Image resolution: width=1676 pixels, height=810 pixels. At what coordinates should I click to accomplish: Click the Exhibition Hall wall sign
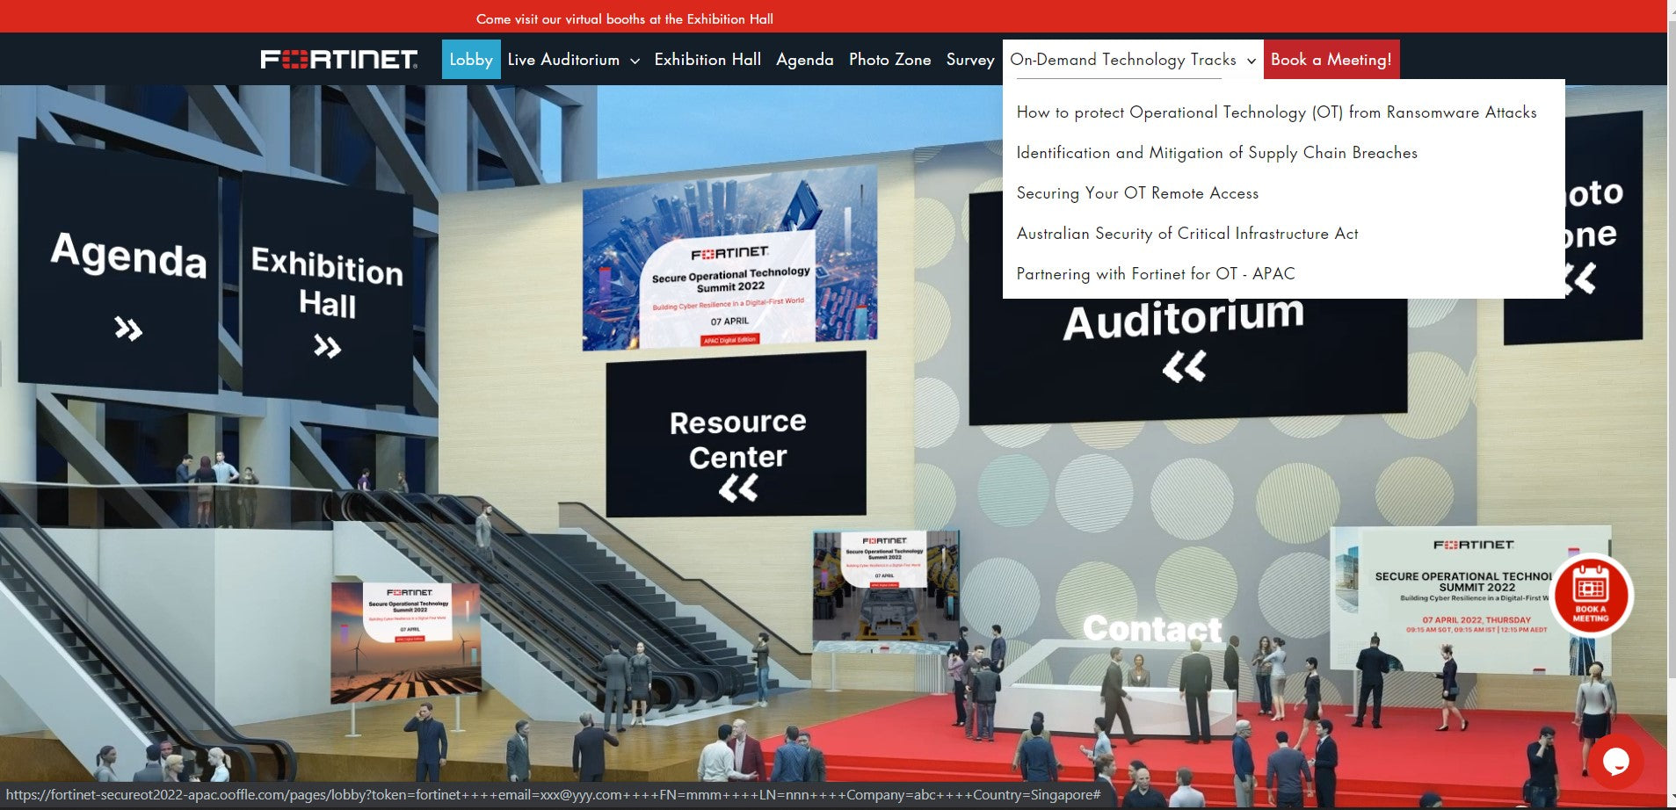coord(327,288)
